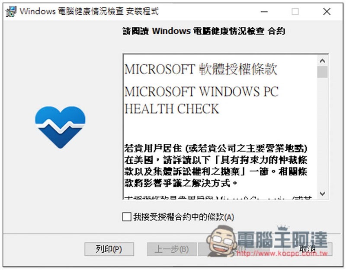Click the bold arbitration clause paragraph
This screenshot has height=270, width=346.
pos(215,165)
